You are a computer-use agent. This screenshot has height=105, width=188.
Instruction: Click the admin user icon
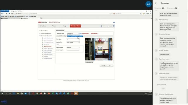[101, 26]
